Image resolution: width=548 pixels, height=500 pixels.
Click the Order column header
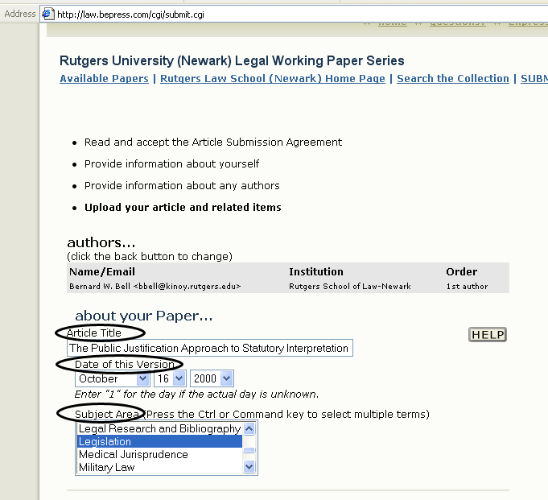461,271
